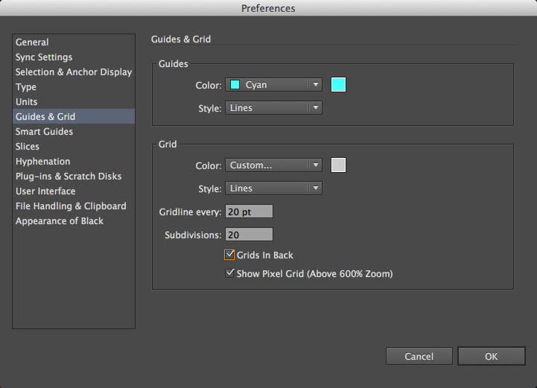Toggle the Grids In Back checkbox
This screenshot has height=388, width=537.
[230, 255]
